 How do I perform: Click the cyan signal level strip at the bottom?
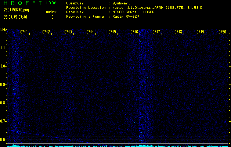[x=118, y=146]
